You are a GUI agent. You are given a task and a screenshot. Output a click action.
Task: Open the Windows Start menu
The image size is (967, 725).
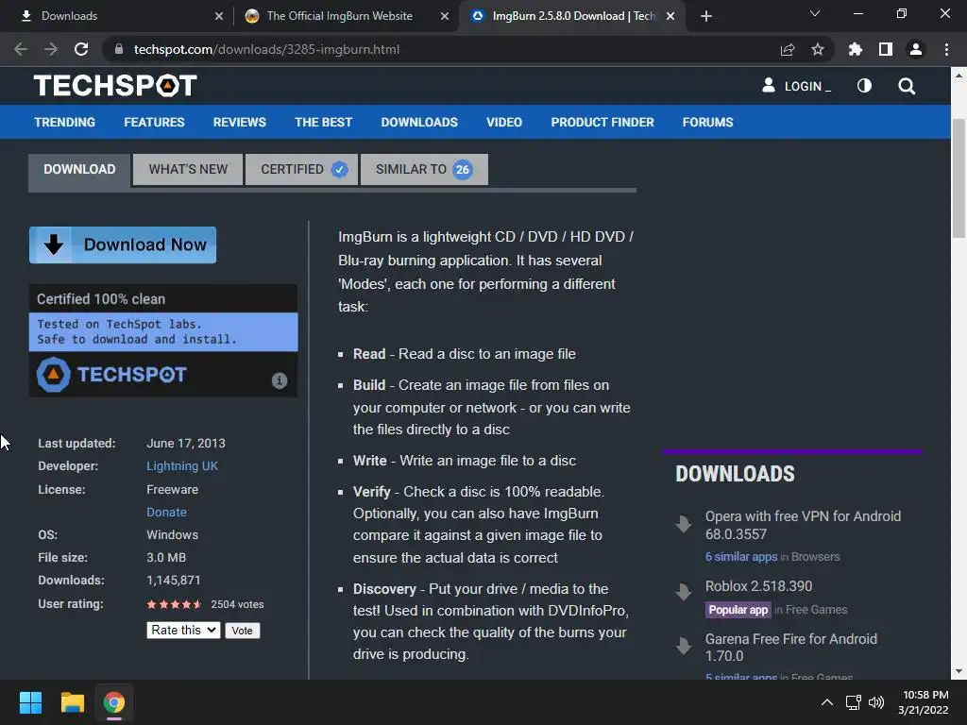(31, 702)
